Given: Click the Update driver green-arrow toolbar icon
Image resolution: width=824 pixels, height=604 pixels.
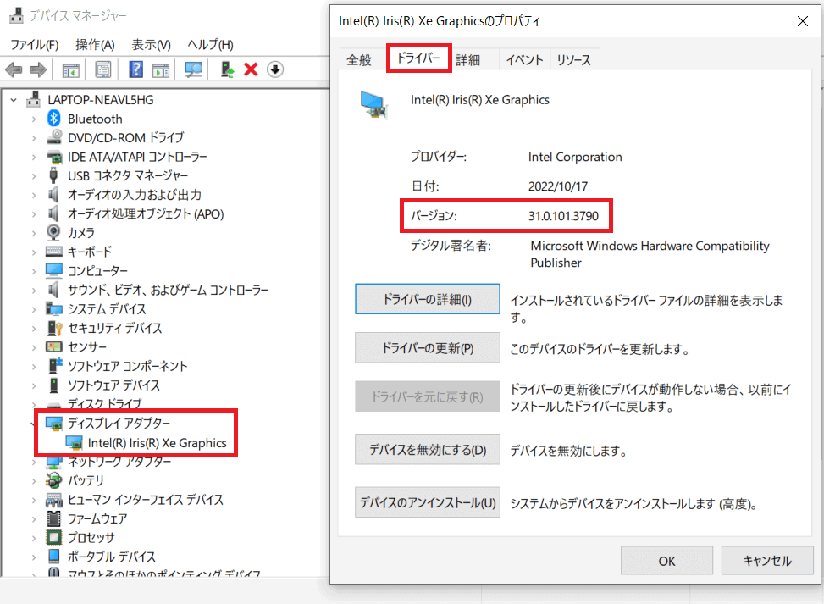Looking at the screenshot, I should click(x=228, y=69).
